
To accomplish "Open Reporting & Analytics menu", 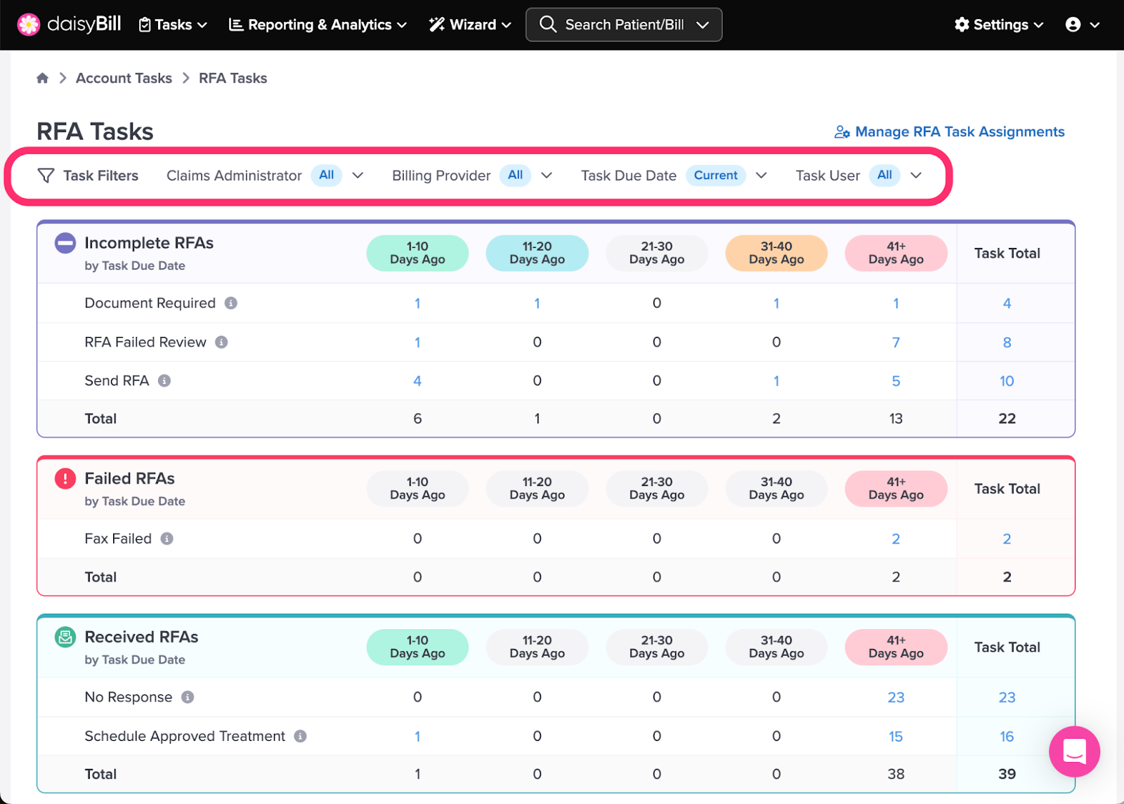I will click(x=318, y=25).
